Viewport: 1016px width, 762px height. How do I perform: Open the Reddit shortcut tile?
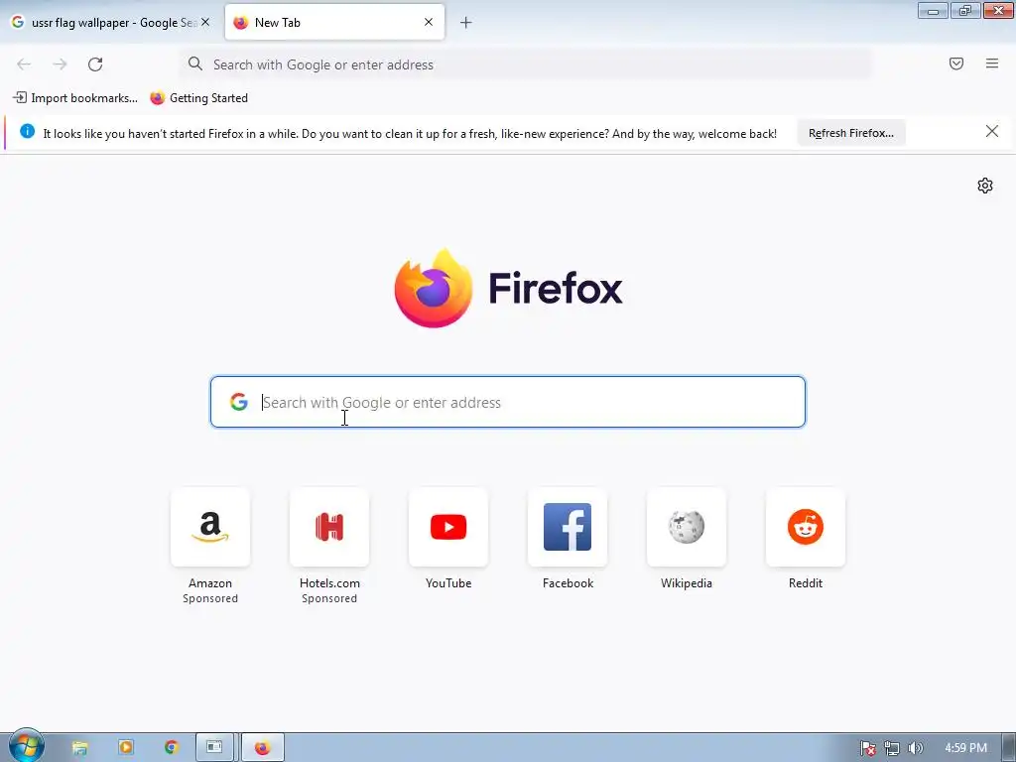806,528
